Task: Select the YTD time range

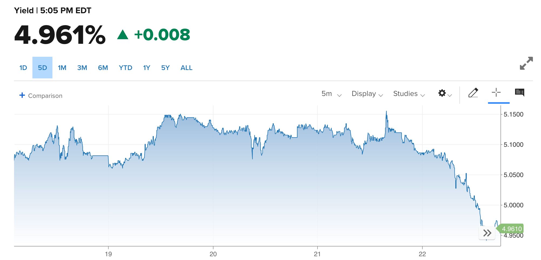Action: tap(126, 68)
